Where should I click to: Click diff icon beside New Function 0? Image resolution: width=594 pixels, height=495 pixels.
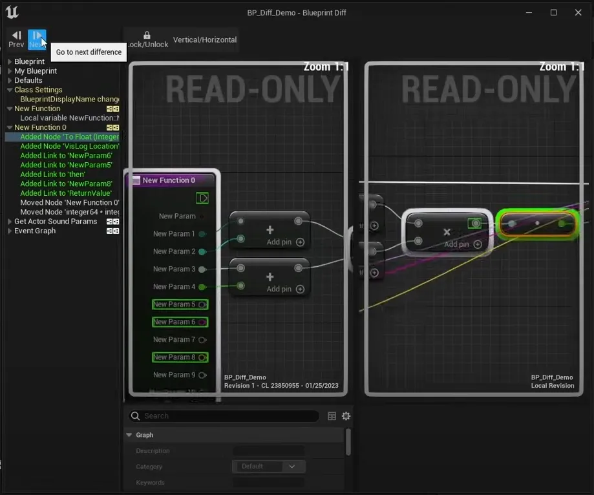pos(112,128)
